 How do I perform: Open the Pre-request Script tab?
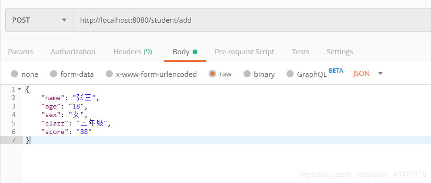(x=245, y=52)
